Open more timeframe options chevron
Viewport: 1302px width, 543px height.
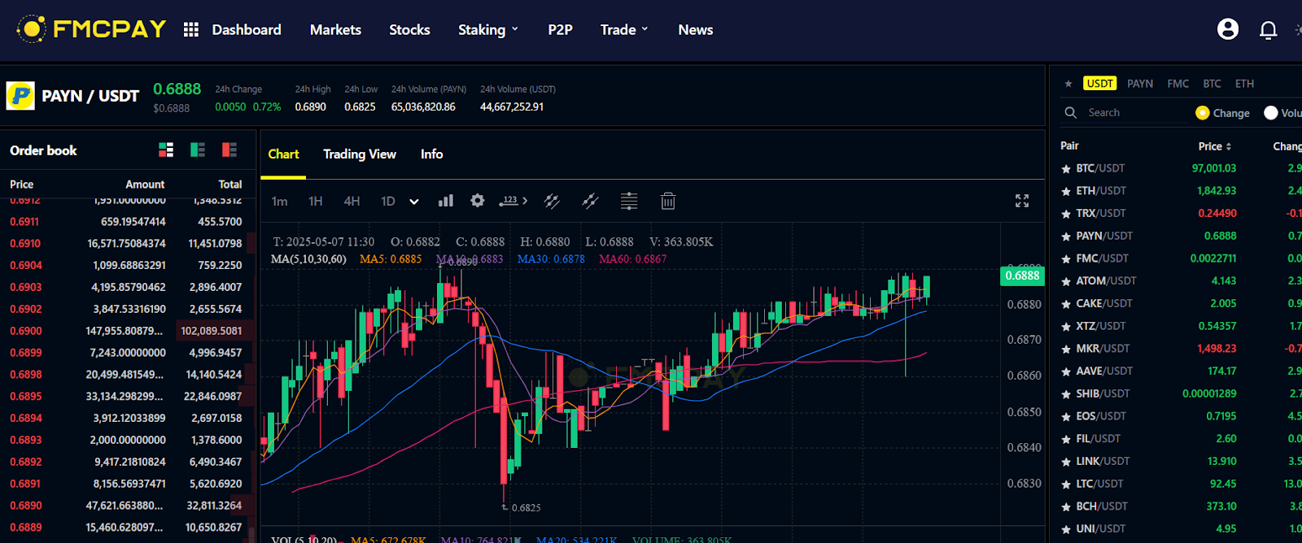coord(414,202)
